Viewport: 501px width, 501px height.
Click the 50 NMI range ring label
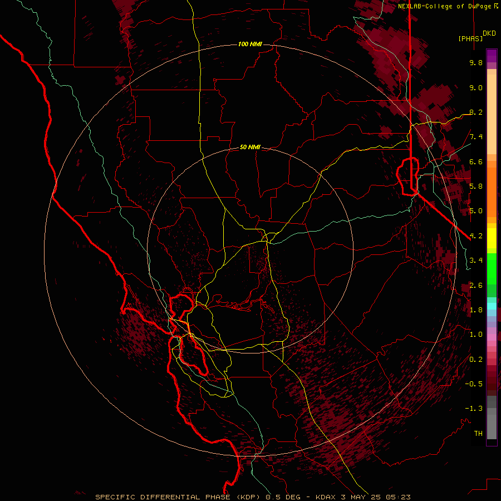point(250,147)
